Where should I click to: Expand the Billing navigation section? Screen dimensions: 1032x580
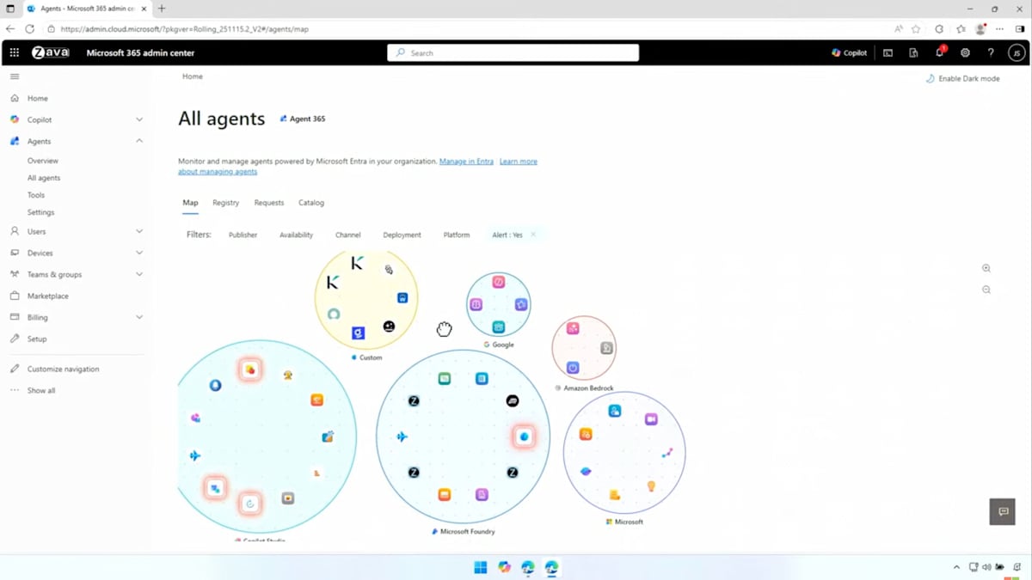[139, 317]
